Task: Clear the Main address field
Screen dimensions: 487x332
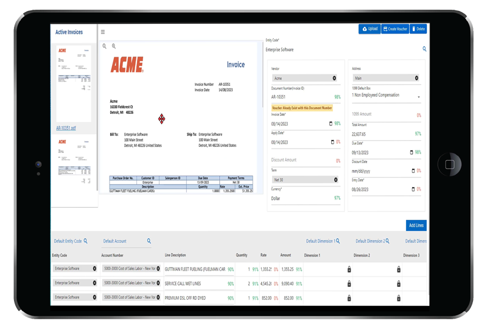Action: 416,78
